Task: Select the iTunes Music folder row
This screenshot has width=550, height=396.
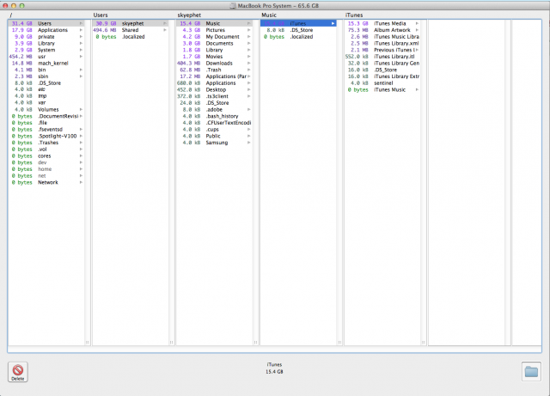Action: point(382,90)
